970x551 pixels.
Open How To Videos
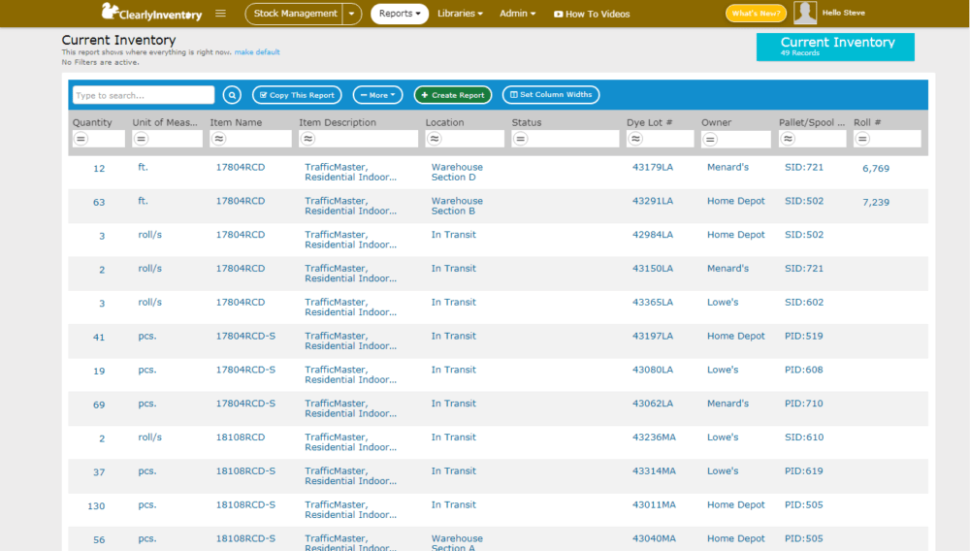pyautogui.click(x=592, y=14)
